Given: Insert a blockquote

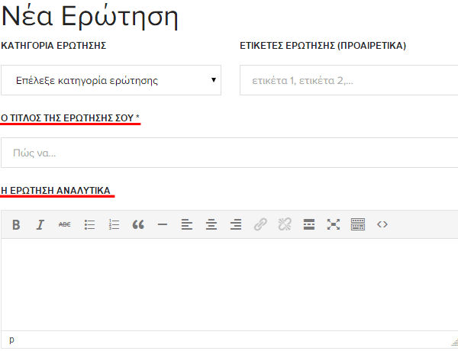Looking at the screenshot, I should tap(138, 224).
